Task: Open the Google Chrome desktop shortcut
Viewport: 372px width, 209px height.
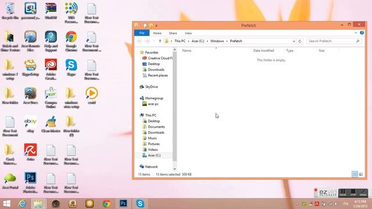Action: [x=71, y=41]
